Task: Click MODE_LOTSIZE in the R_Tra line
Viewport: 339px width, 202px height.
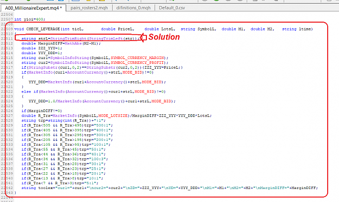Action: (x=113, y=116)
